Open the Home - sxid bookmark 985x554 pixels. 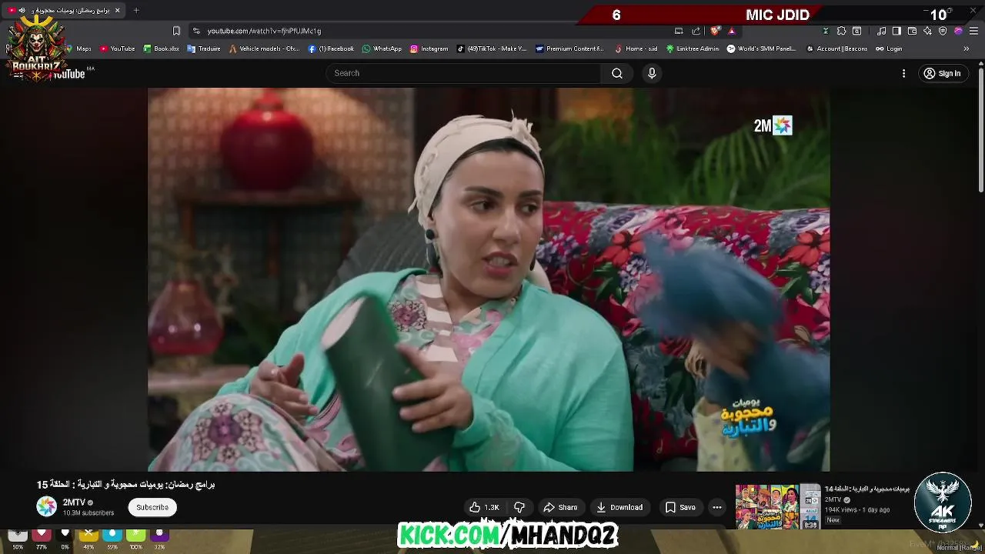[x=636, y=48]
